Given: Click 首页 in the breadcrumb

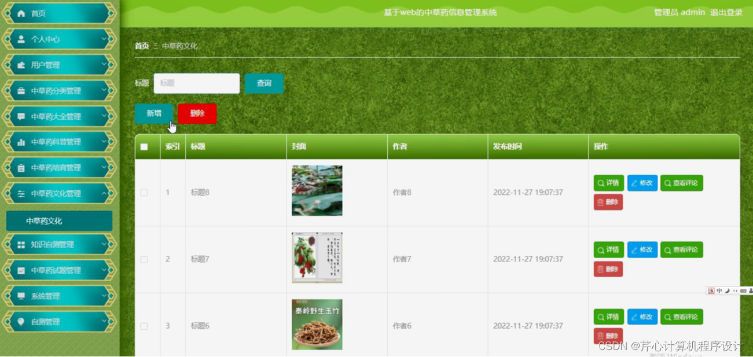Looking at the screenshot, I should pyautogui.click(x=141, y=45).
